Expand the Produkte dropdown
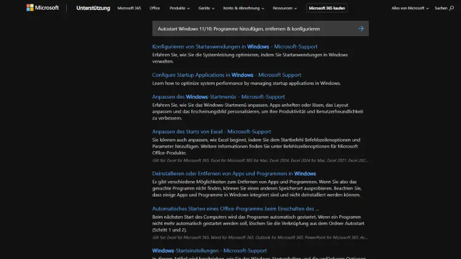Screen dimensions: 461x259 [x=179, y=8]
